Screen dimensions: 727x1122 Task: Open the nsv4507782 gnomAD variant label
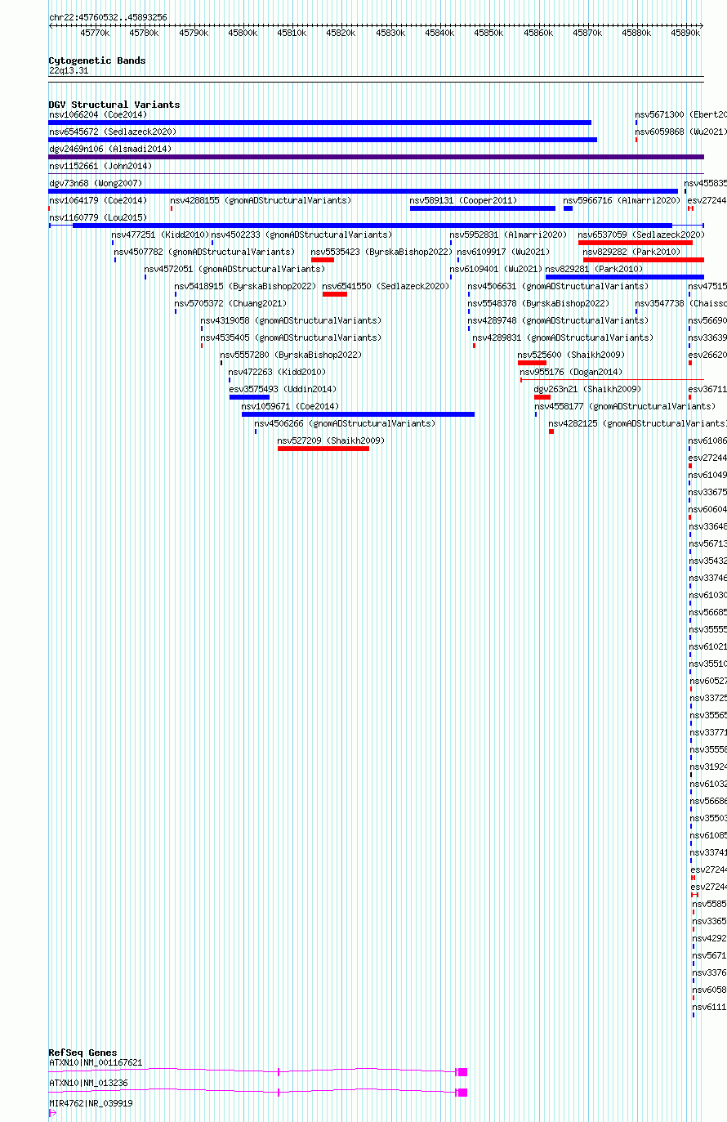pos(204,252)
